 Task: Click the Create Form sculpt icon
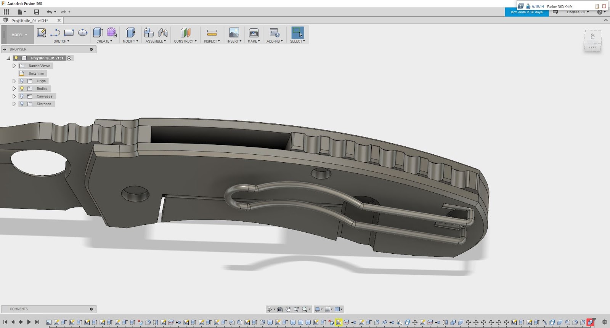[112, 33]
